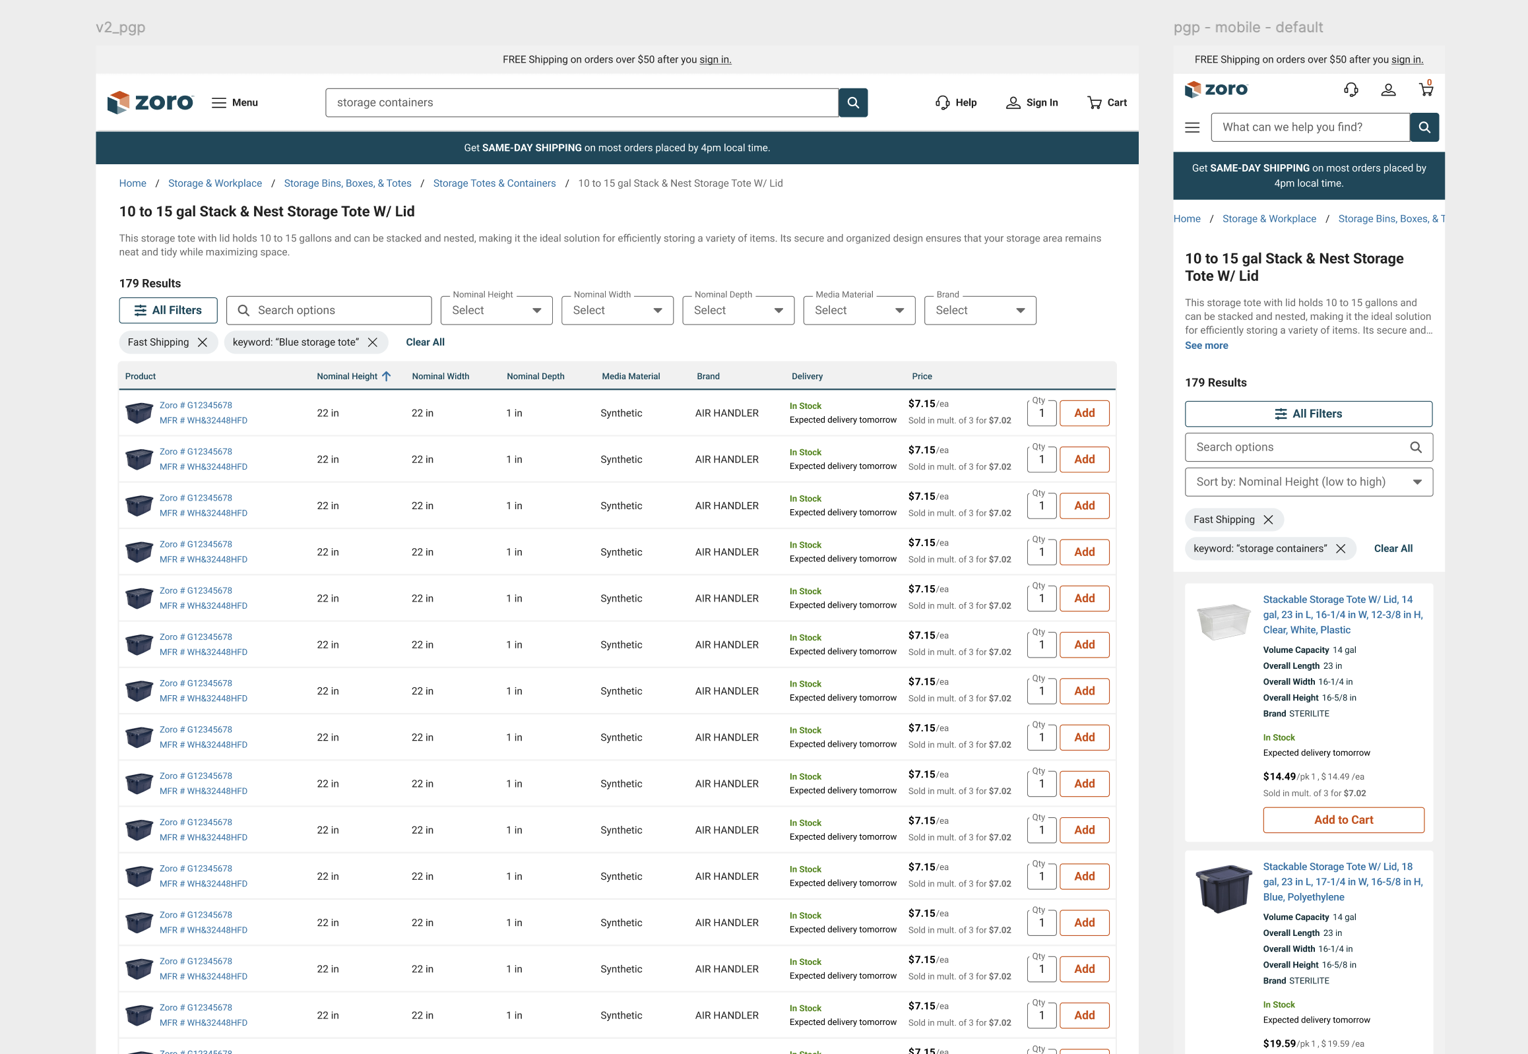Open the desktop hamburger Menu

pos(218,102)
